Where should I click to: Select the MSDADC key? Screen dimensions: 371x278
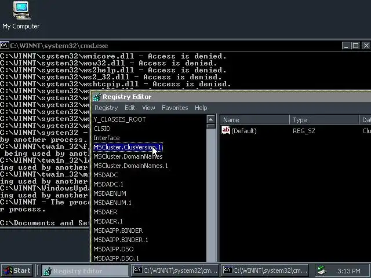pos(106,175)
